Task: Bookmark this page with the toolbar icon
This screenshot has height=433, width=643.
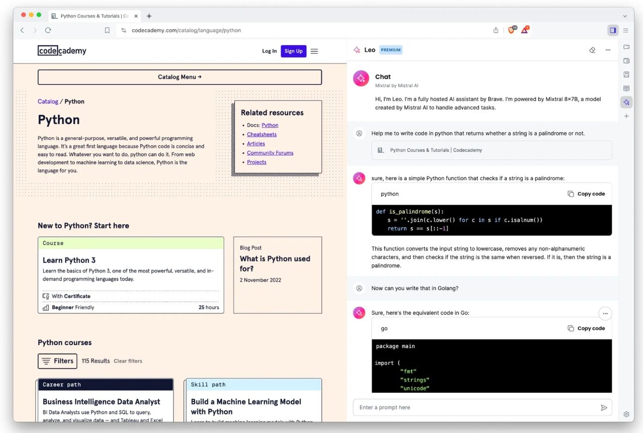Action: (107, 30)
